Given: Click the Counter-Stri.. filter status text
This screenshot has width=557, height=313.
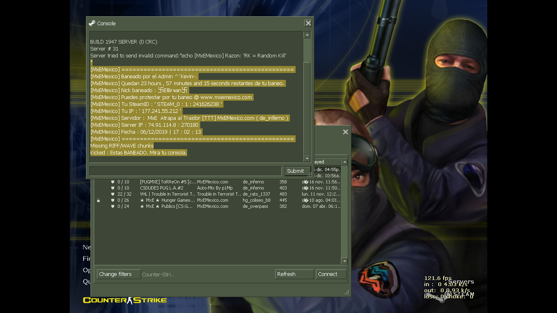Looking at the screenshot, I should click(x=158, y=274).
